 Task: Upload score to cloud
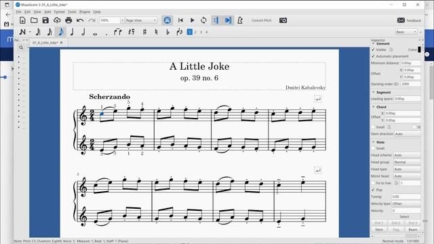click(57, 20)
